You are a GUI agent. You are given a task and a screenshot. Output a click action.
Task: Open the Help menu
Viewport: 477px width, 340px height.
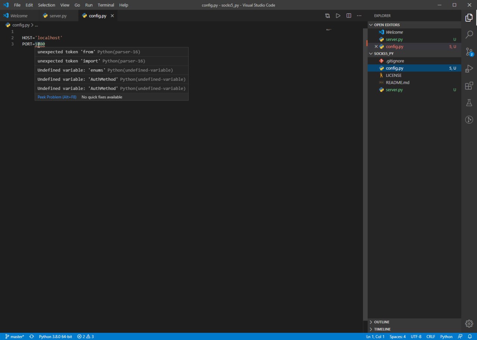click(124, 5)
